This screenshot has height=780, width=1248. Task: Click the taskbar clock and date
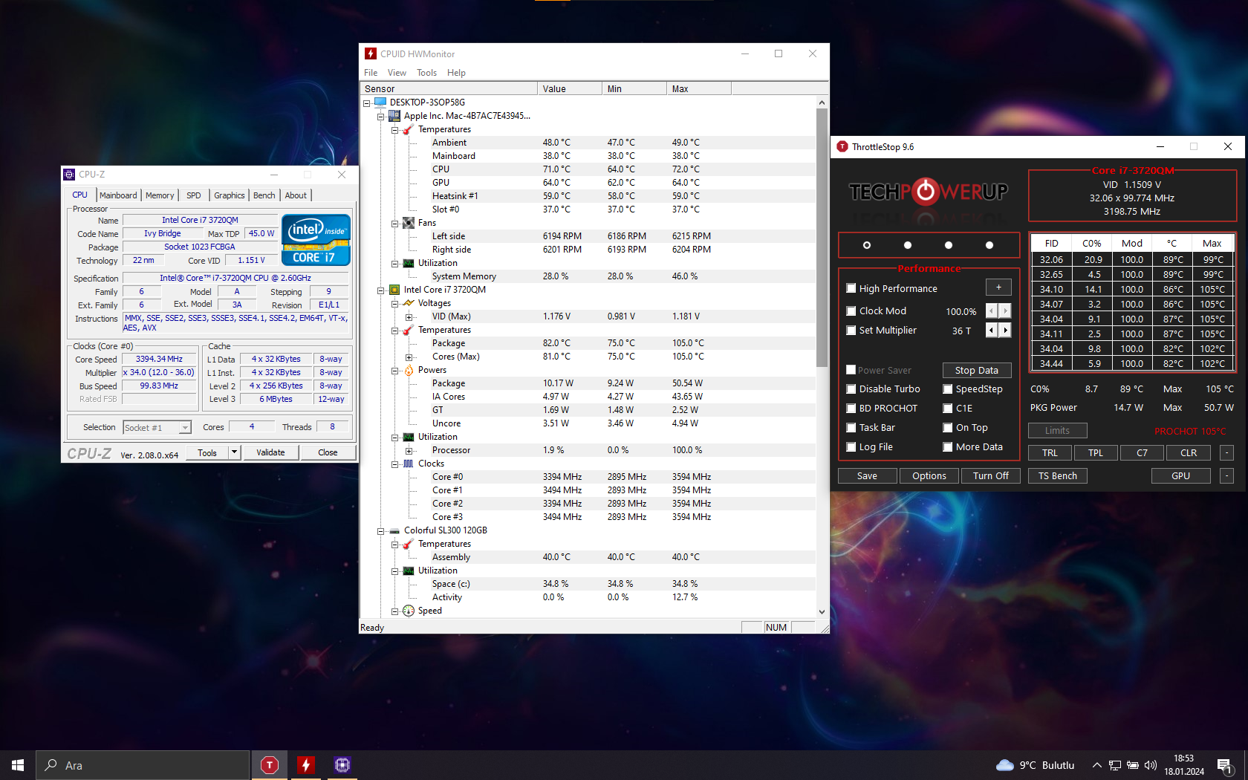(x=1183, y=765)
